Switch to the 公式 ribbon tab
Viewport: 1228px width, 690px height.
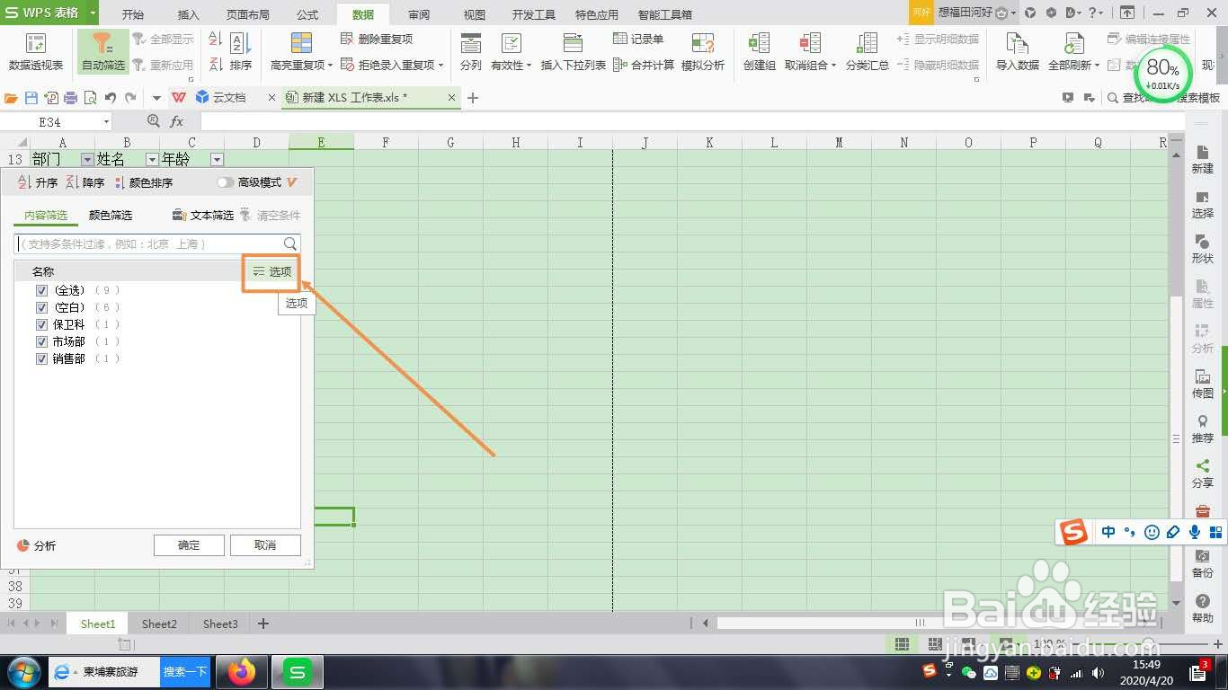click(x=307, y=14)
